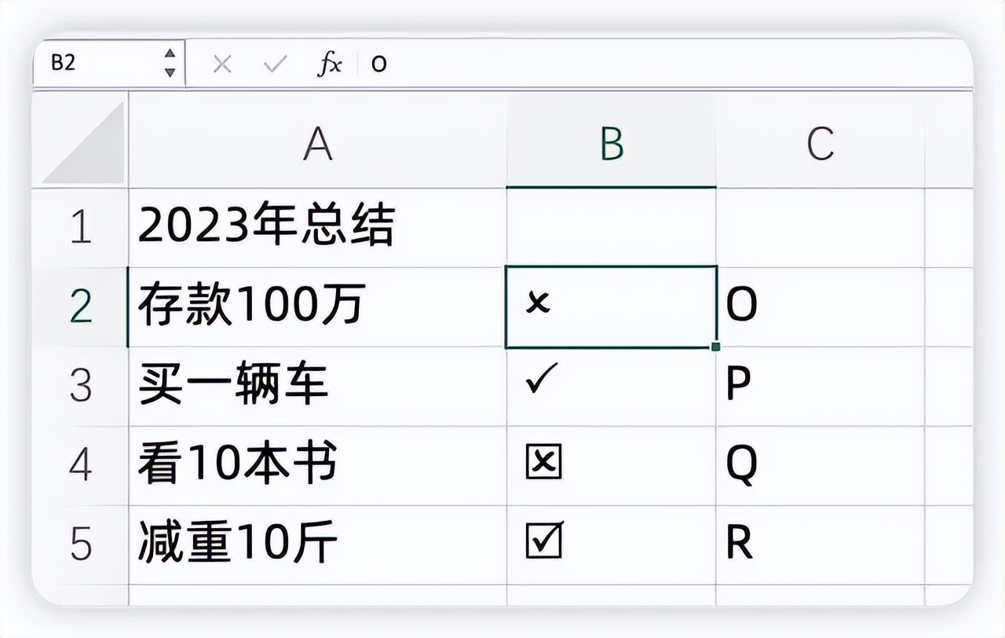Click cell containing 买一辆车

click(317, 387)
